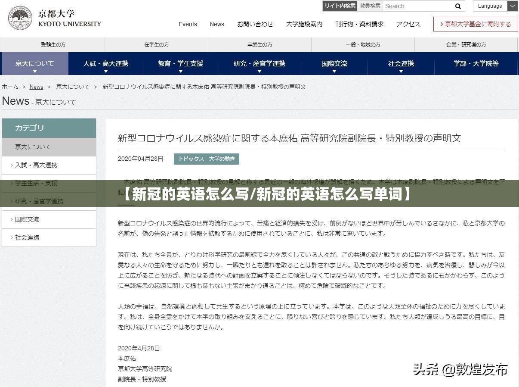Expand 学部・大学院等 main menu
The image size is (519, 387).
(476, 64)
